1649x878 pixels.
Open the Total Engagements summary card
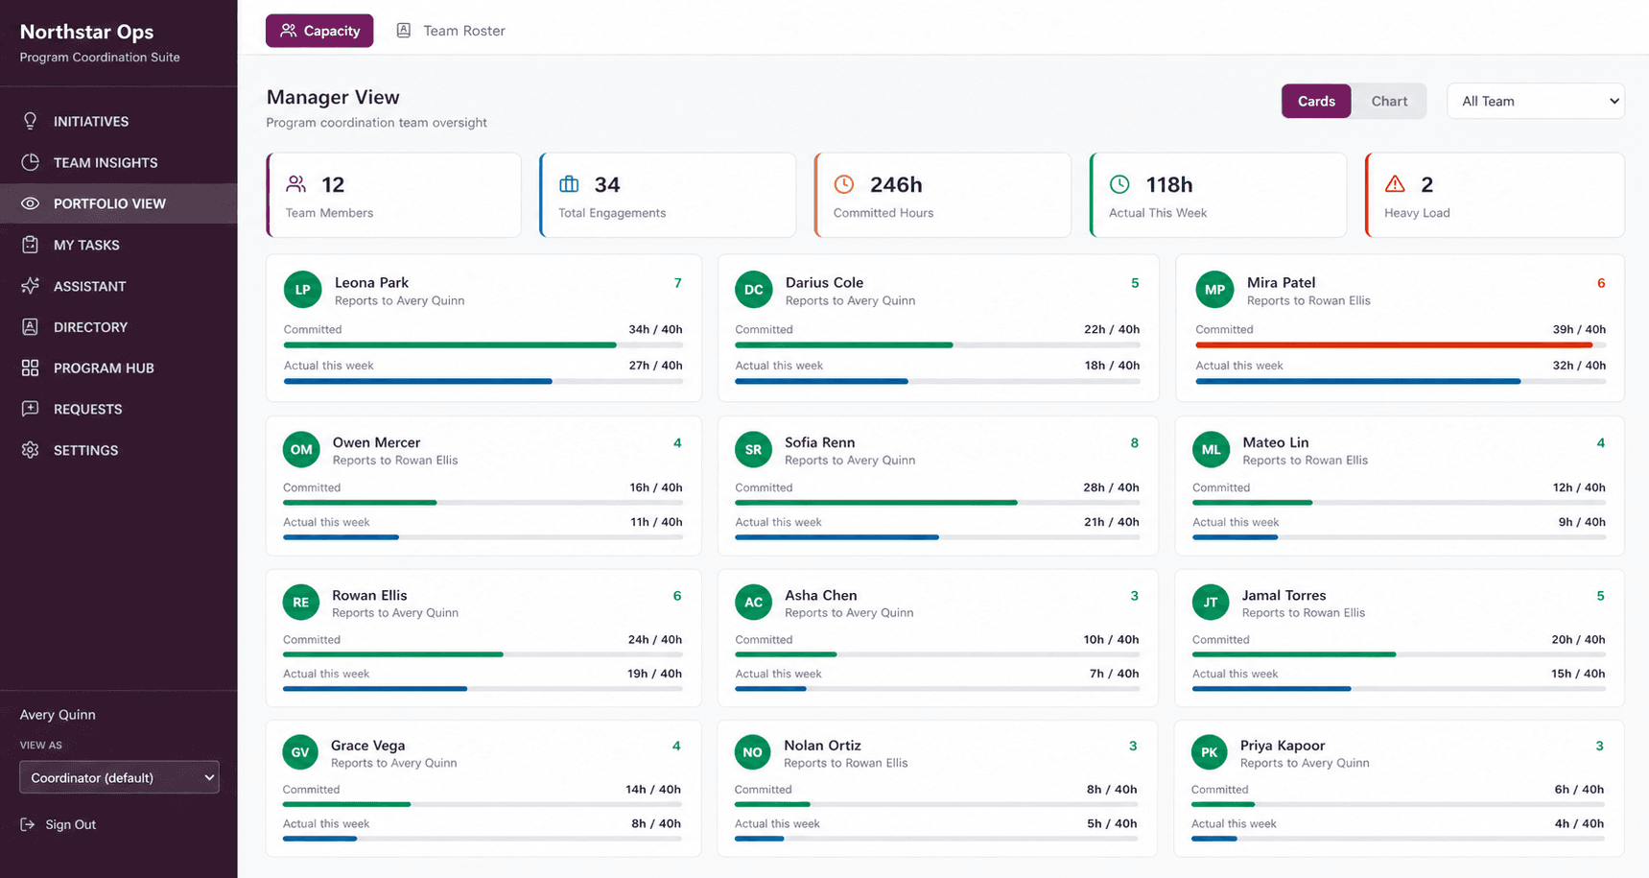point(668,195)
